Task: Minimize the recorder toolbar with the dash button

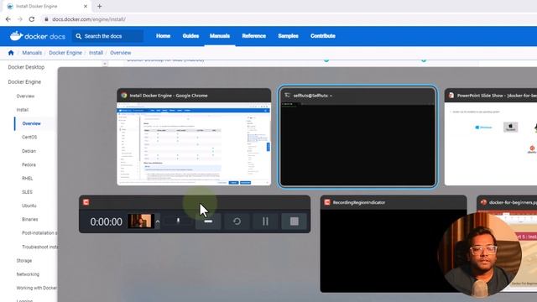Action: point(208,221)
